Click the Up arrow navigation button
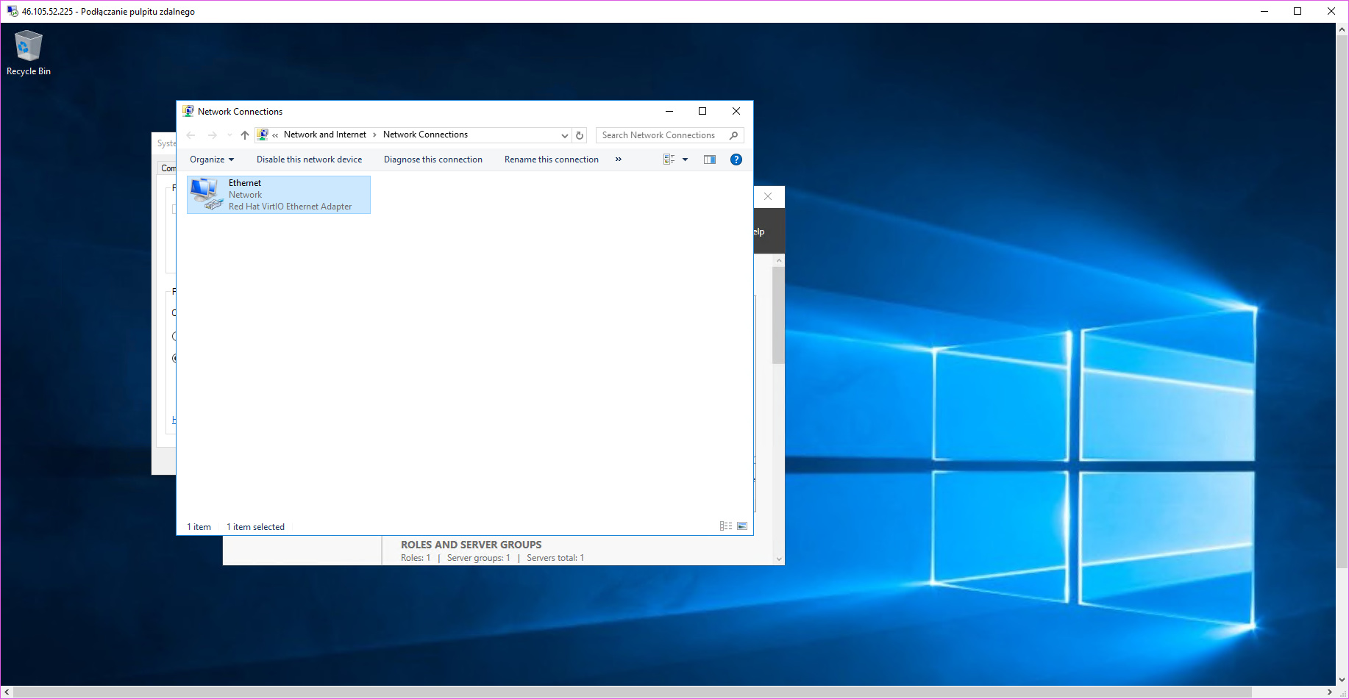The height and width of the screenshot is (699, 1349). click(245, 135)
